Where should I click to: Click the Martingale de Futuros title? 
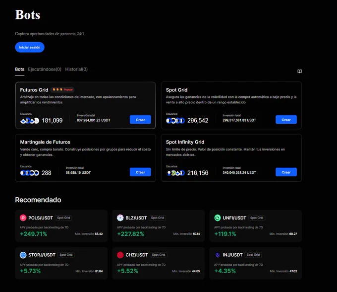tap(45, 142)
